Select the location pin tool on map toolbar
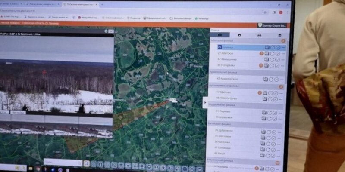 click(149, 167)
